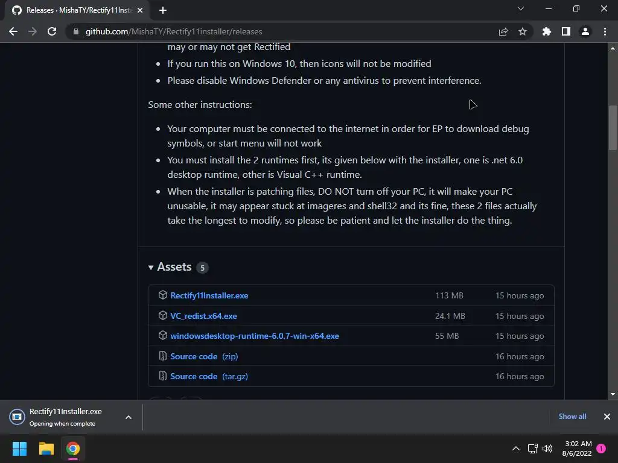Click the page scrollbar thumb
This screenshot has width=618, height=463.
[x=613, y=128]
